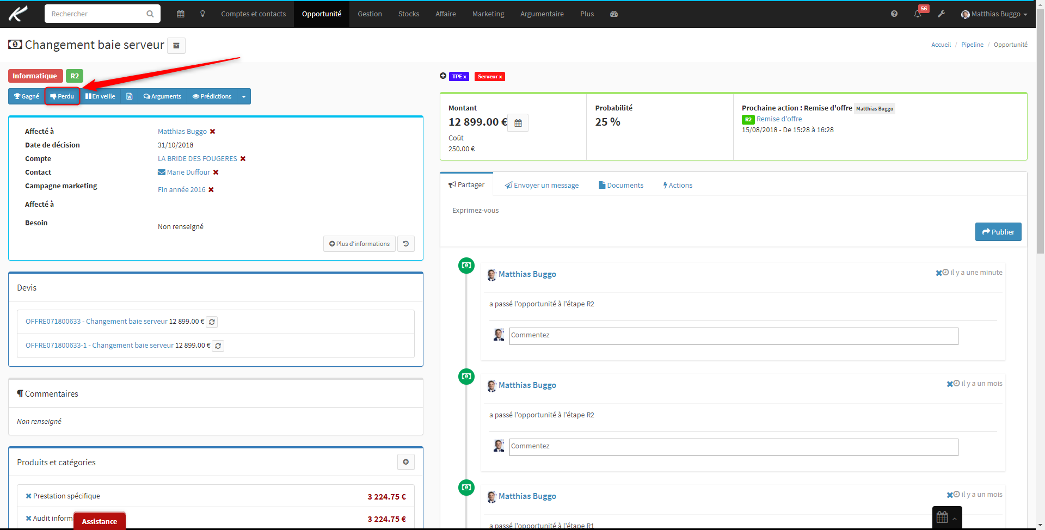The height and width of the screenshot is (530, 1045).
Task: Switch to the Documents tab
Action: point(621,185)
